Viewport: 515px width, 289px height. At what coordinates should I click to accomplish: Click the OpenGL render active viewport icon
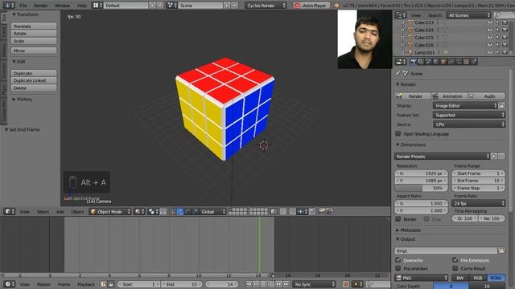pos(322,212)
